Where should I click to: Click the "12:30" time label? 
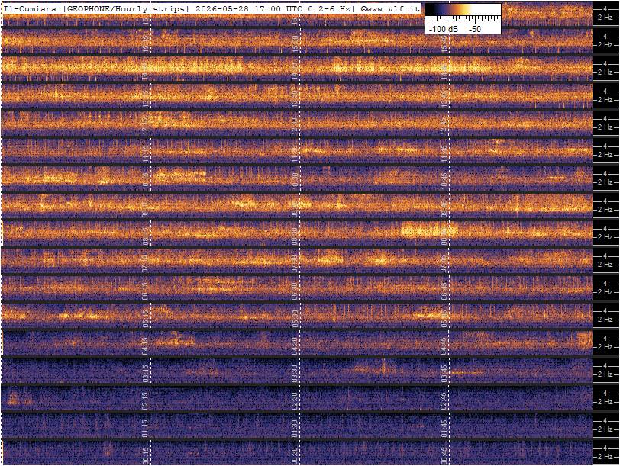pyautogui.click(x=295, y=126)
